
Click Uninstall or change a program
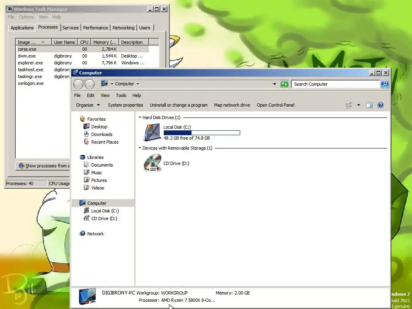coord(178,105)
